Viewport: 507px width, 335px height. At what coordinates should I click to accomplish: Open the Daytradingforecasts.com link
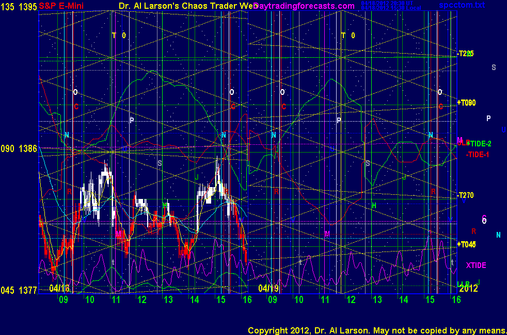(x=304, y=6)
